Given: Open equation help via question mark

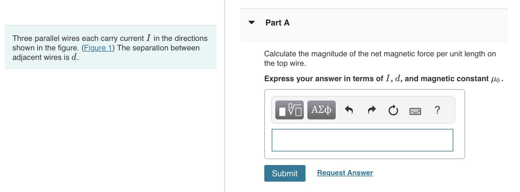Looking at the screenshot, I should point(437,110).
